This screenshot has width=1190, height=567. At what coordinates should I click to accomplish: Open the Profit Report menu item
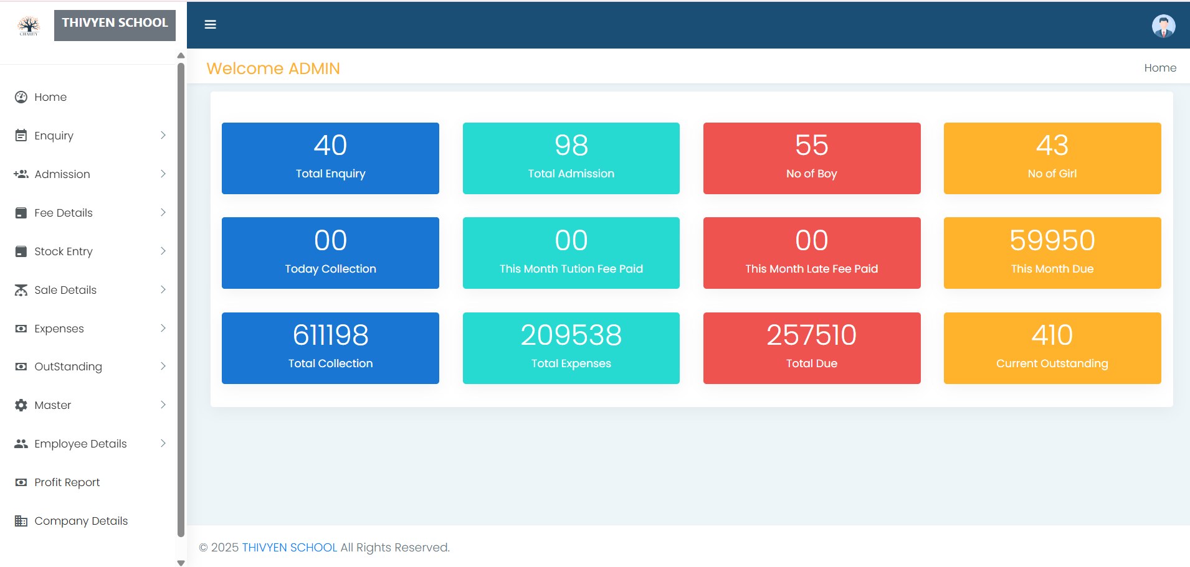pyautogui.click(x=67, y=482)
